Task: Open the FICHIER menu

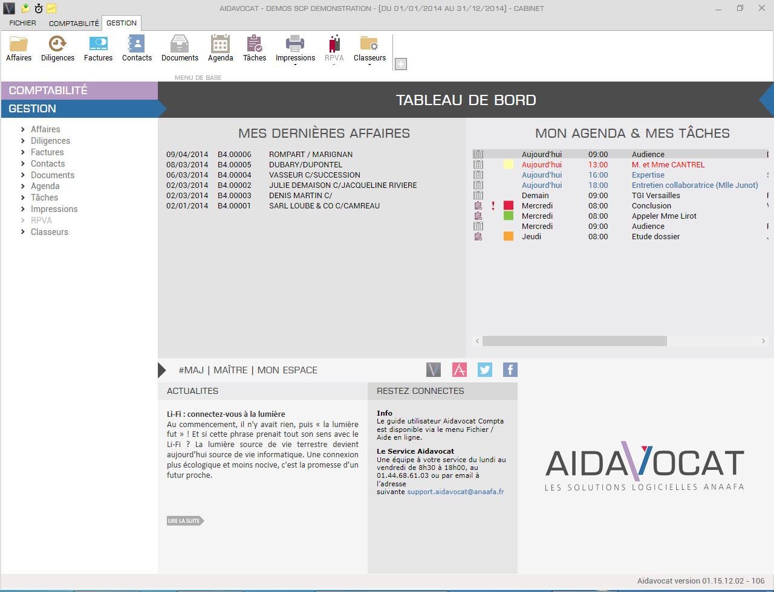Action: [x=22, y=23]
